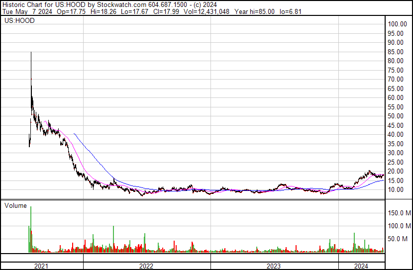
Task: Click the Volume panel label
Action: pyautogui.click(x=15, y=205)
